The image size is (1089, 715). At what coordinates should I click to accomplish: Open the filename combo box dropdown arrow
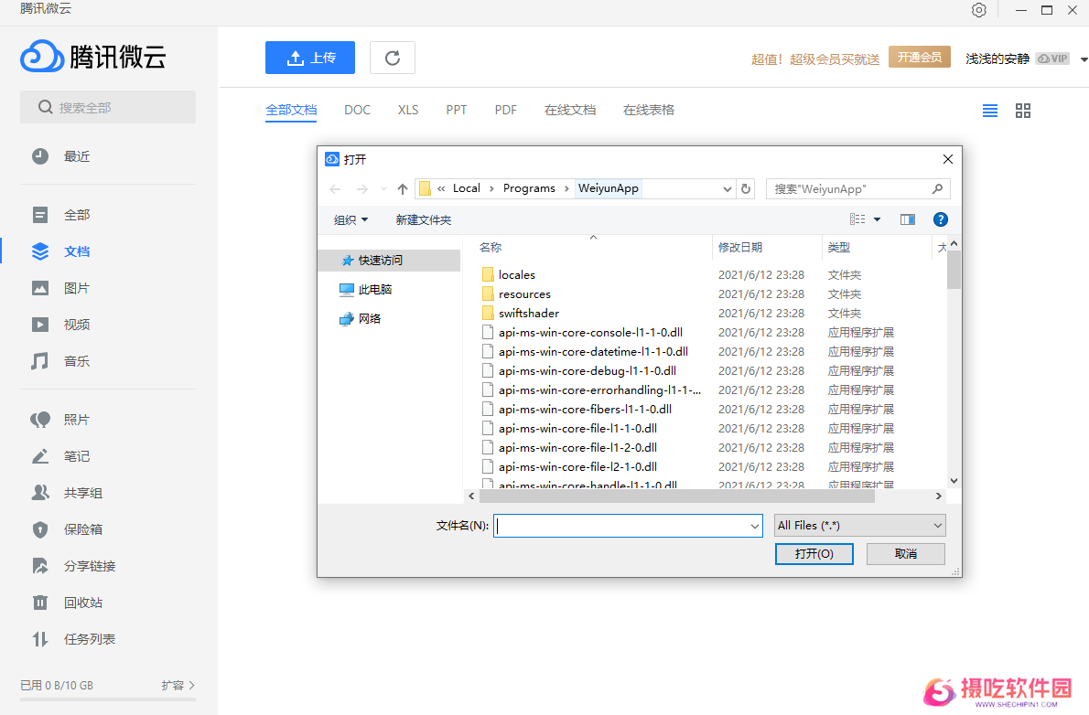coord(755,526)
